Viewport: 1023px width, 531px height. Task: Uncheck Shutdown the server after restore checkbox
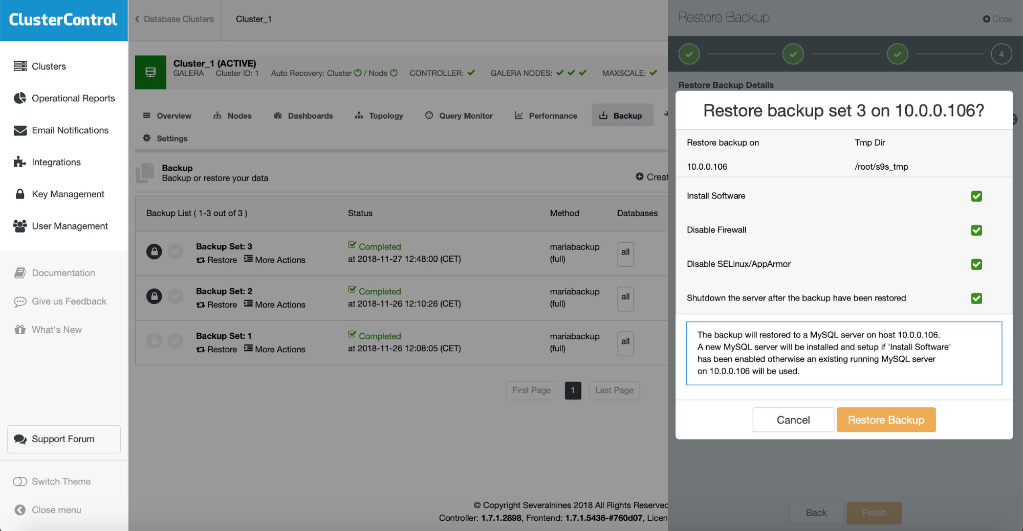[976, 298]
